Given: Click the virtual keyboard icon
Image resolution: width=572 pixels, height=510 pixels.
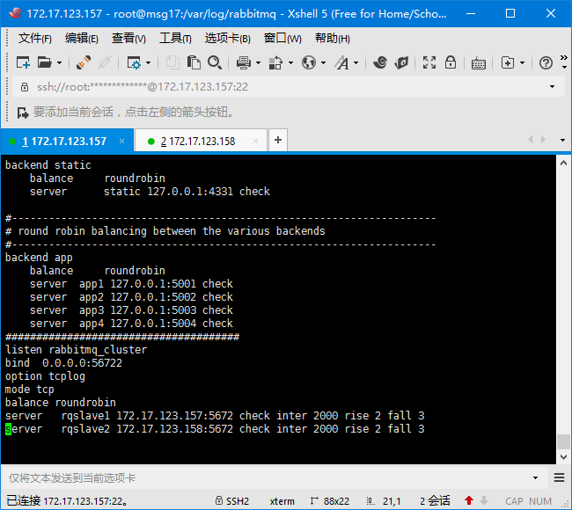Looking at the screenshot, I should tap(479, 62).
